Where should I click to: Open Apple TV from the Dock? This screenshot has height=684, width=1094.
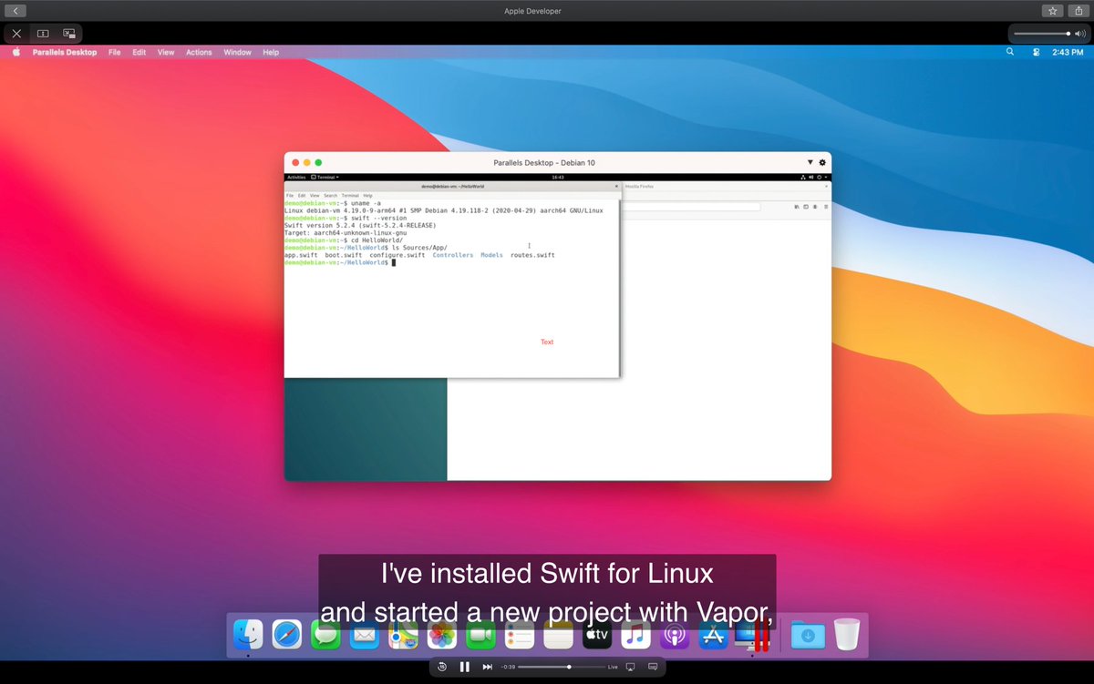pos(597,635)
